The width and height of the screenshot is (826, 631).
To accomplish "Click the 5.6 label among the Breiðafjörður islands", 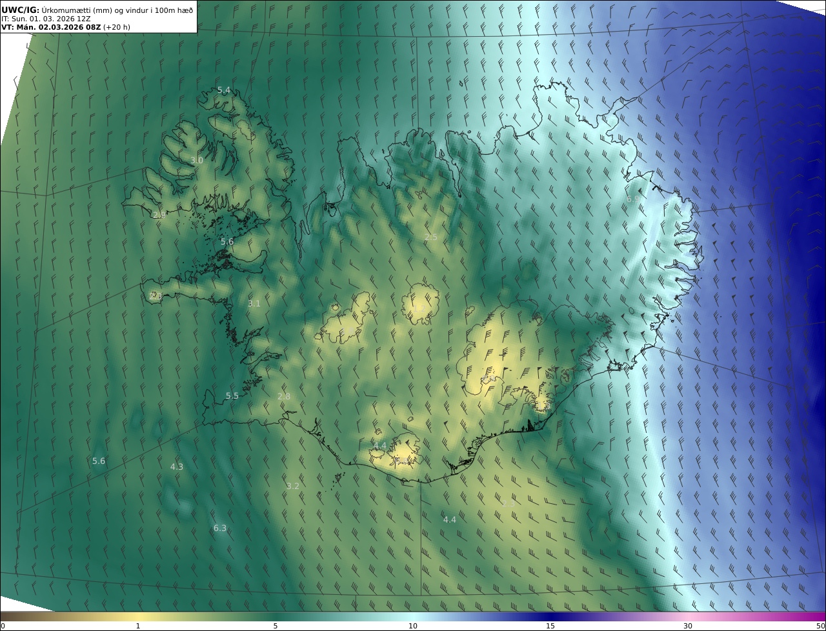I will click(x=227, y=242).
